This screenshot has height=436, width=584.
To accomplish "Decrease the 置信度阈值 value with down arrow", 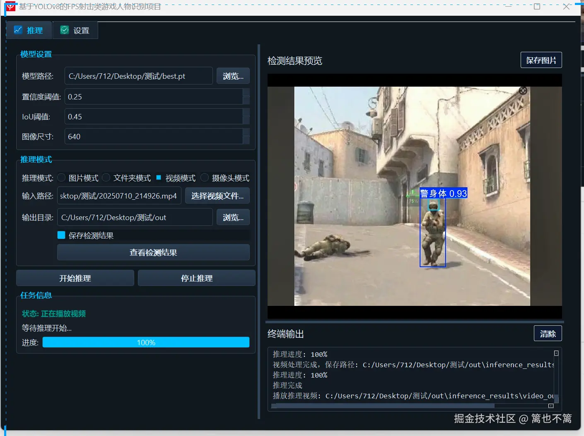I will 246,101.
